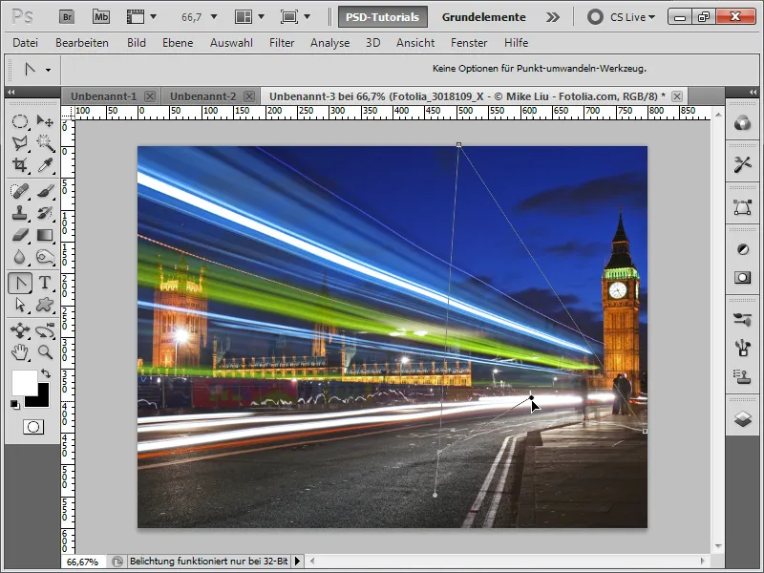Switch to the Unbenannt-2 tab
Screen dimensions: 764x573
click(202, 96)
